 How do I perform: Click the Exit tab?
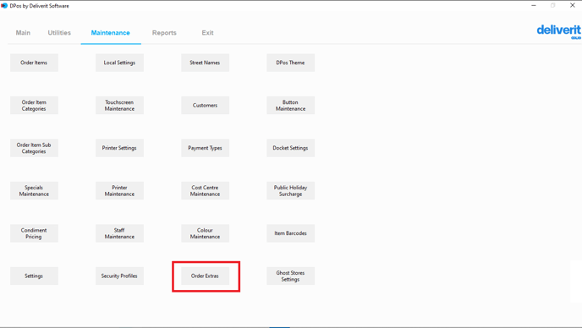click(x=207, y=33)
